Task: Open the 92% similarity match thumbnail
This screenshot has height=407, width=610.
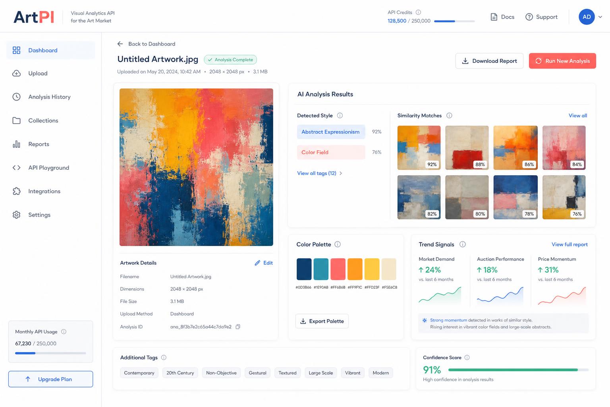Action: point(419,148)
